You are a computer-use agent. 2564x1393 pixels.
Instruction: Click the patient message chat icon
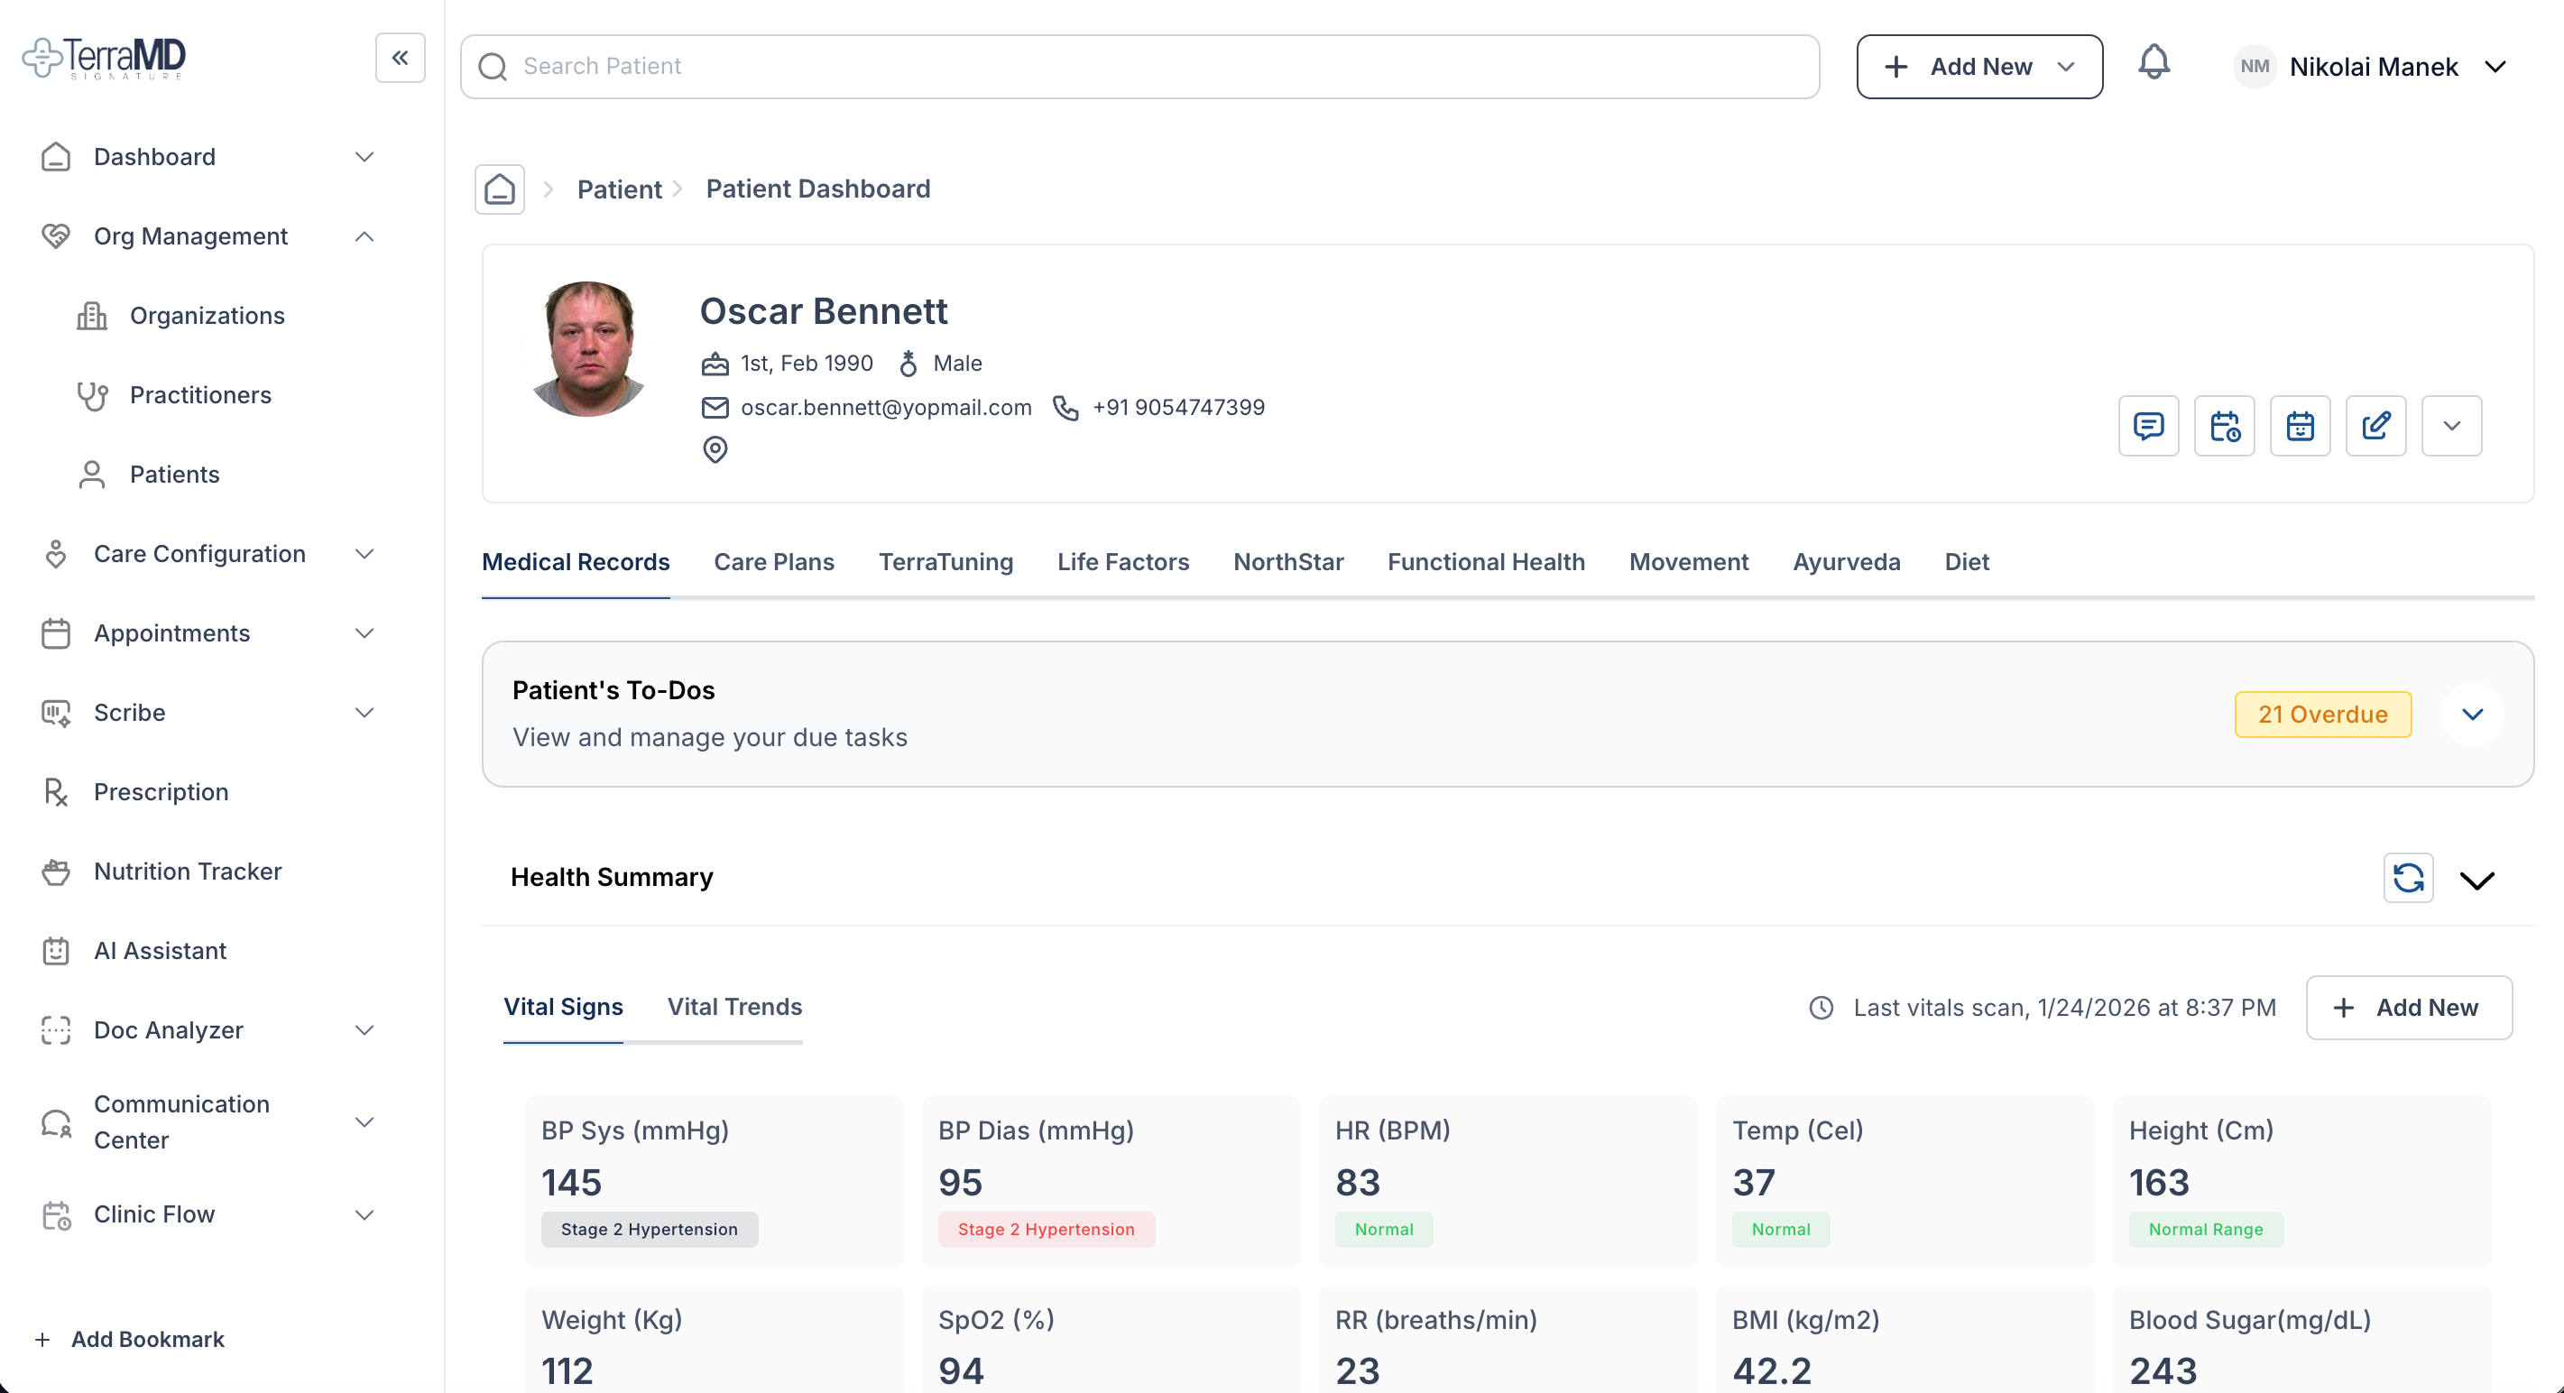[x=2148, y=426]
